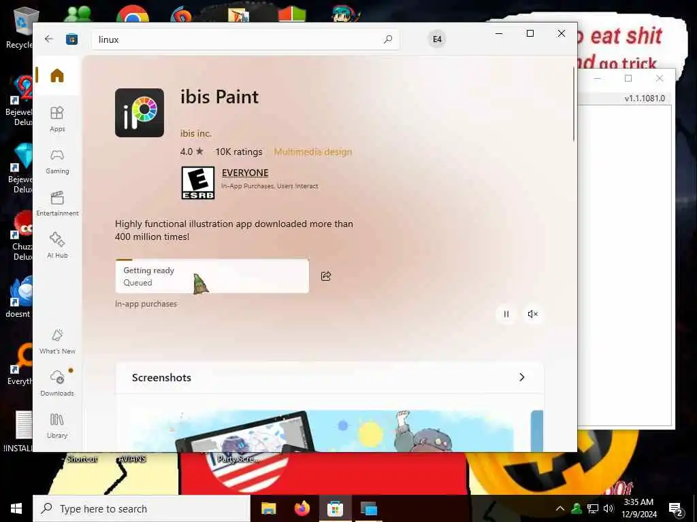Pause the trailer video

[506, 314]
